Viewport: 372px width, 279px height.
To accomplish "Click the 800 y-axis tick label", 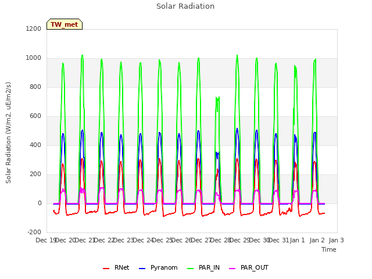I will point(35,87).
